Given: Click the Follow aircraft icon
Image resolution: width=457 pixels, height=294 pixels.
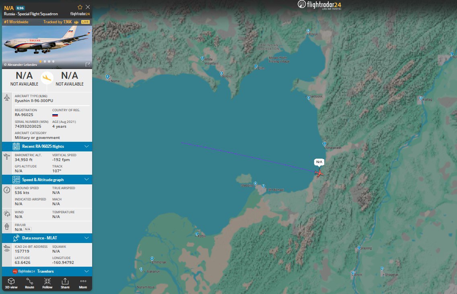Looking at the screenshot, I should (x=47, y=283).
